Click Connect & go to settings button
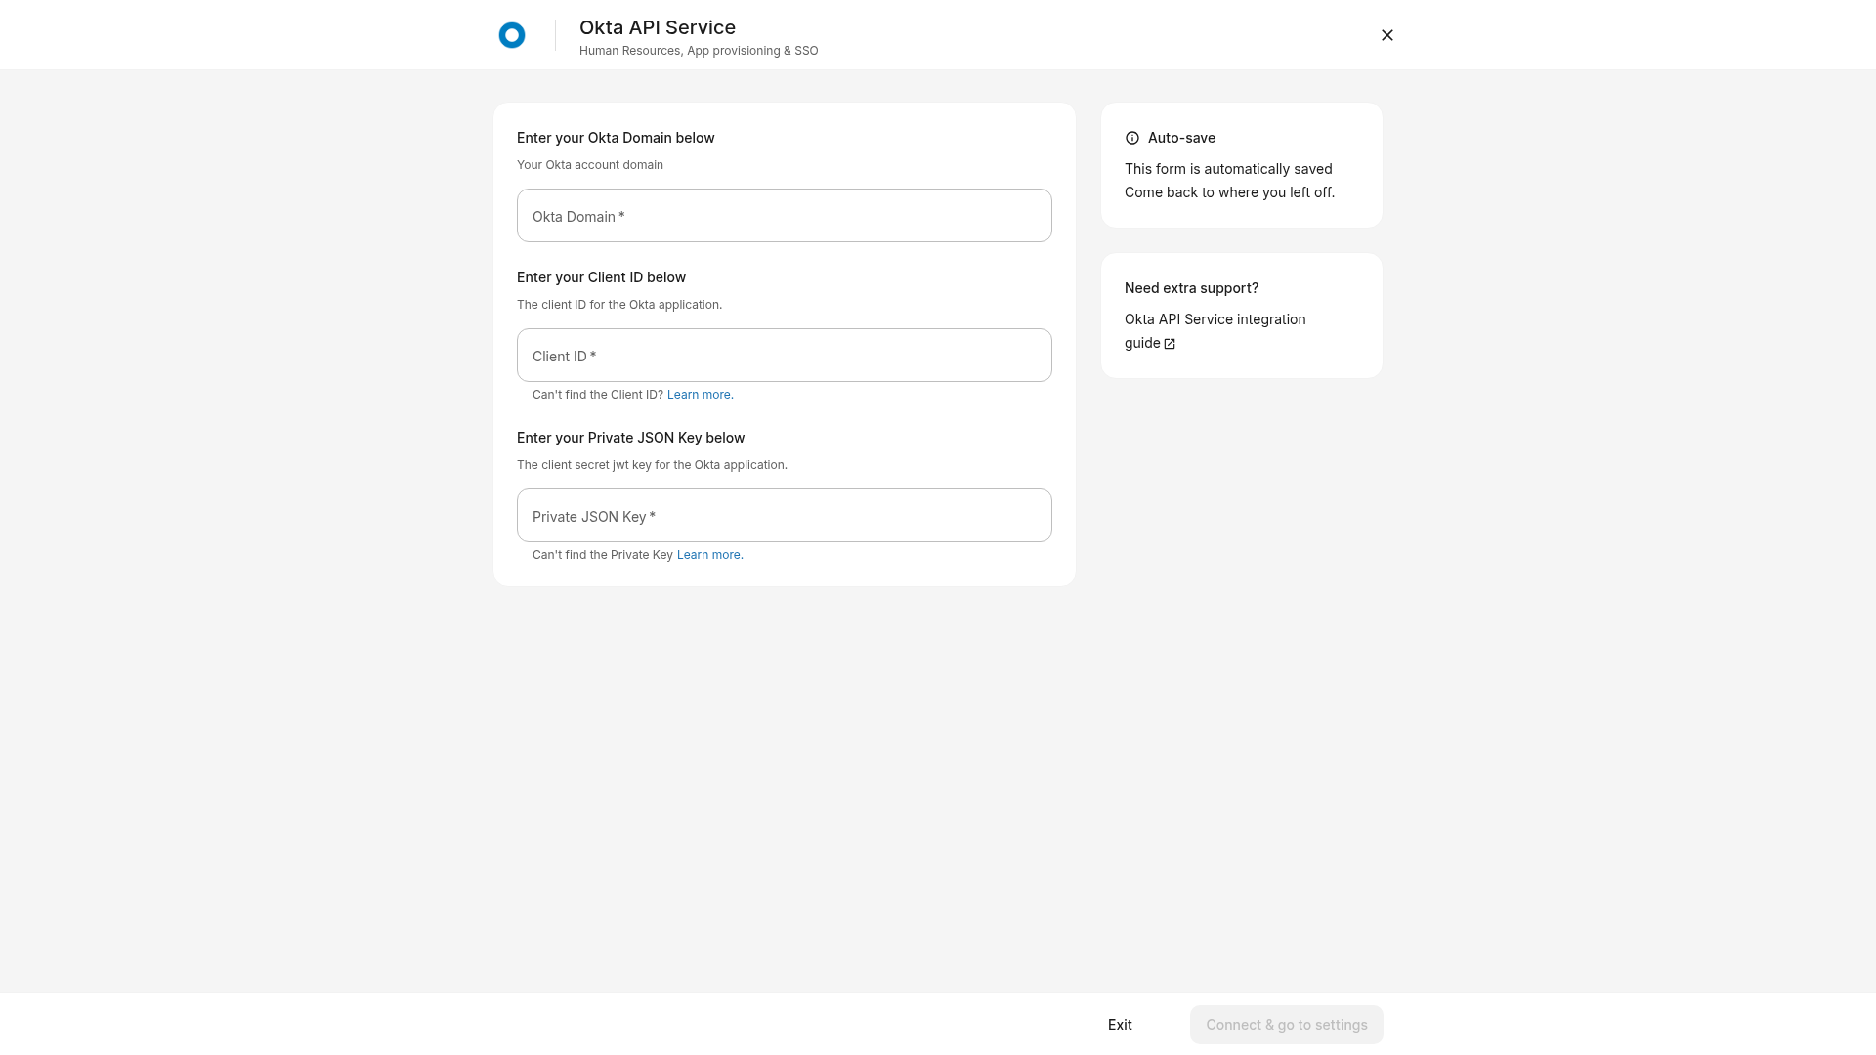Viewport: 1876px width, 1055px height. pyautogui.click(x=1286, y=1025)
